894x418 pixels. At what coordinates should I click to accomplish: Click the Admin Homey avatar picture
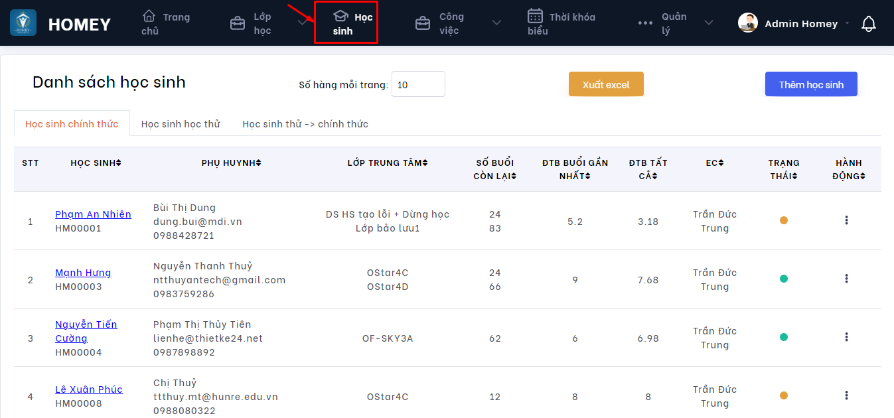click(x=748, y=23)
